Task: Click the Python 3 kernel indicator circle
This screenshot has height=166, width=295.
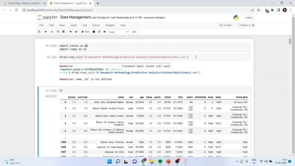Action: (253, 25)
